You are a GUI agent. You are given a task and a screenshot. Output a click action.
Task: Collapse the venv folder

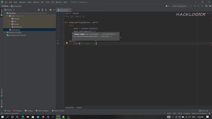[x=7, y=16]
